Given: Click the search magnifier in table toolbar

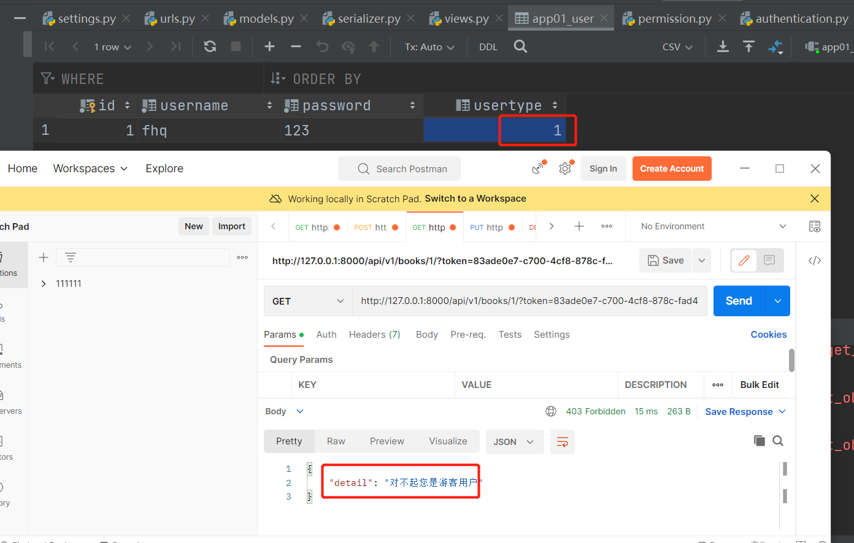Looking at the screenshot, I should [520, 47].
